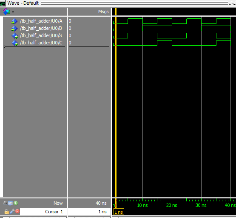
Task: Remove the cursor with red minus icon
Action: 17,211
